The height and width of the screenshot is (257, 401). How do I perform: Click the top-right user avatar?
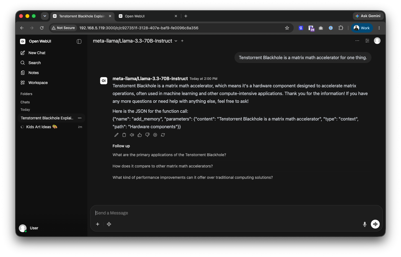[x=377, y=41]
